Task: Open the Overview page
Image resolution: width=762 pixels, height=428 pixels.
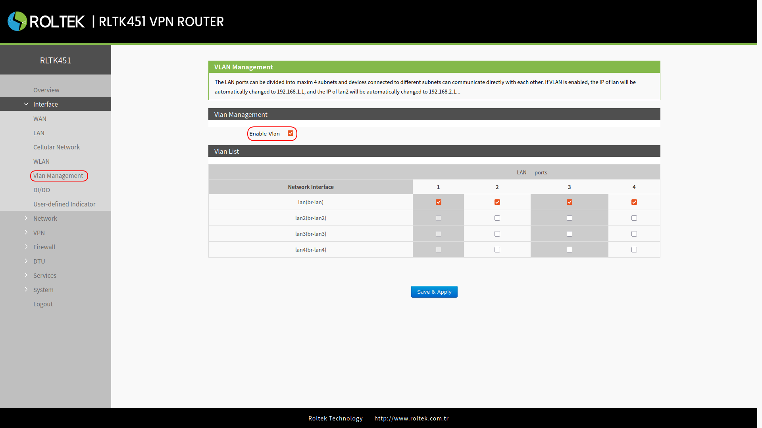Action: coord(46,90)
